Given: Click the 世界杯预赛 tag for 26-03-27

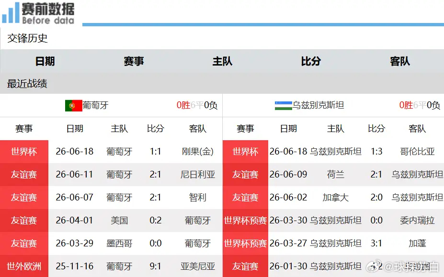Looking at the screenshot, I should [x=245, y=244].
